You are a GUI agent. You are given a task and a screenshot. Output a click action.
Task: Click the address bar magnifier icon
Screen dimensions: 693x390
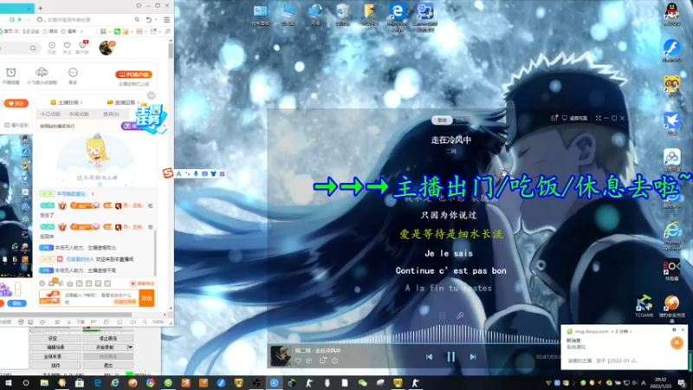point(137,20)
